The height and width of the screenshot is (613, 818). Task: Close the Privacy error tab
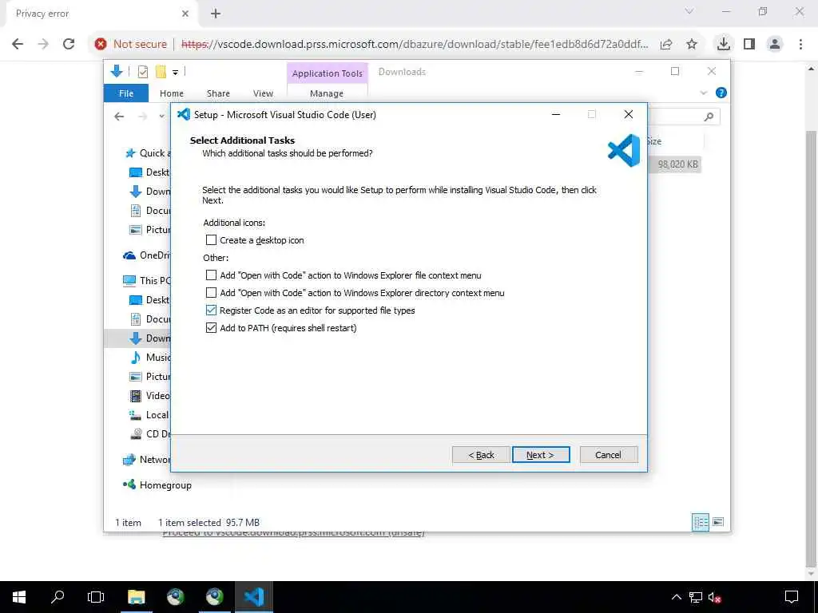pos(185,14)
